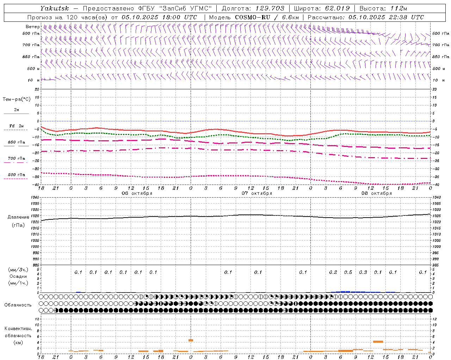Viewport: 451px width, 360px height.
Task: Click the date label "08 октября"
Action: tap(377, 193)
